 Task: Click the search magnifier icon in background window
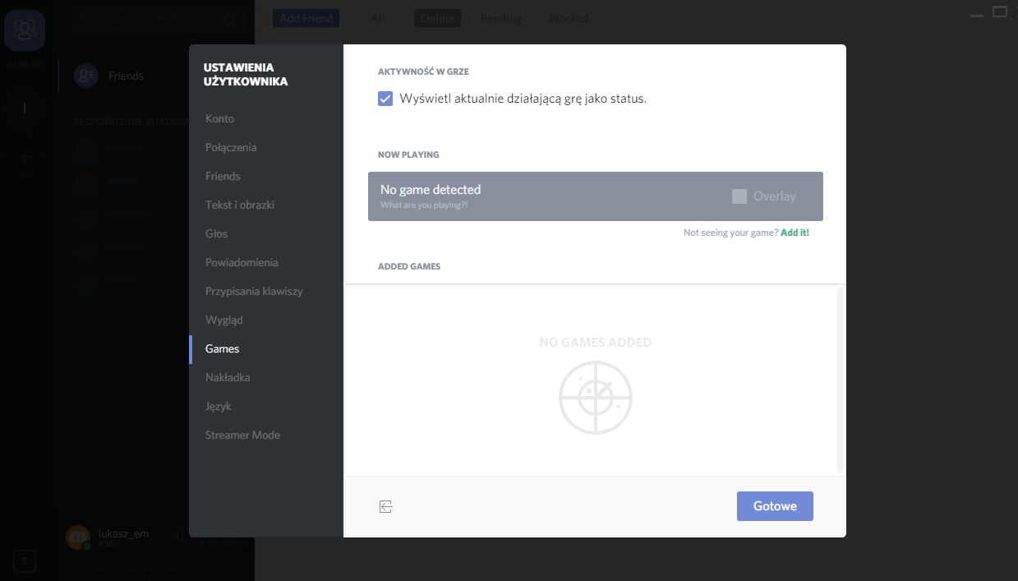(x=229, y=19)
